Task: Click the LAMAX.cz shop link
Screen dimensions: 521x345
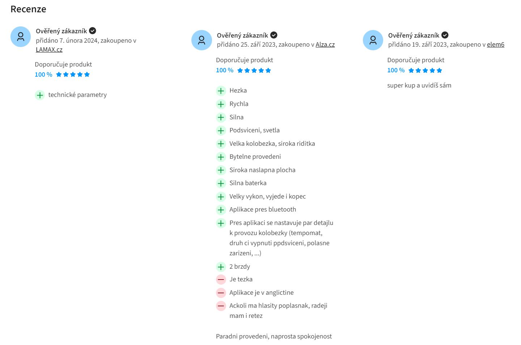Action: click(x=49, y=50)
